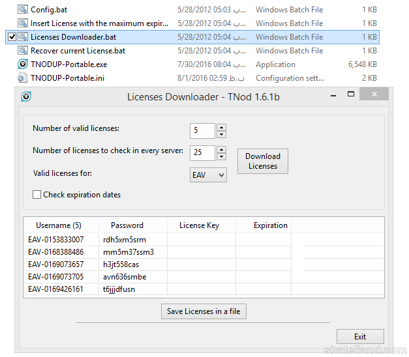Select username EAV-0169426161 row
Screen dimensions: 409x357
point(55,289)
